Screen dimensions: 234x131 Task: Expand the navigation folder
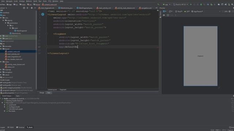point(1,72)
